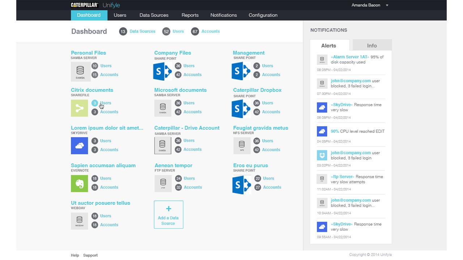The image size is (463, 260).
Task: Open the SkyDrive icon under Lorem ipsum dolor
Action: (79, 145)
